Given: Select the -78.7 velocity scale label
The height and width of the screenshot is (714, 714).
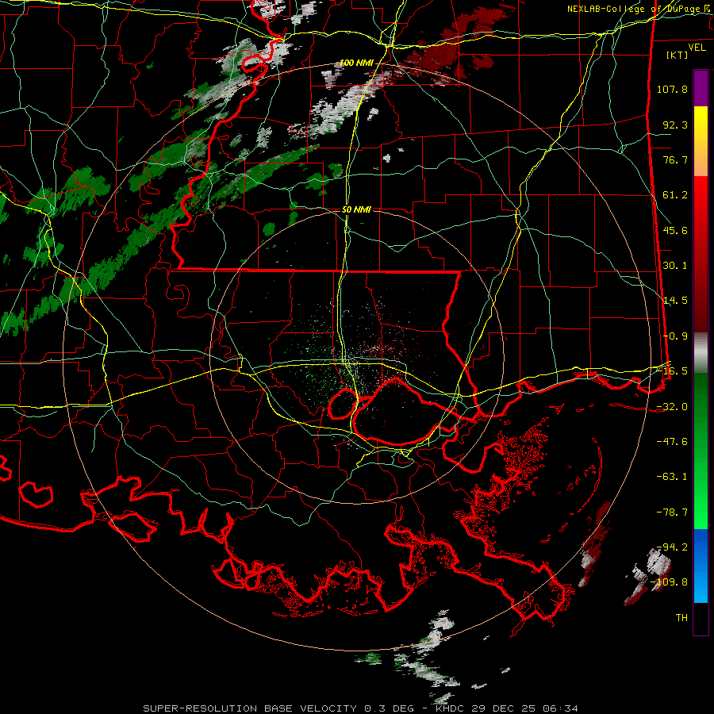Looking at the screenshot, I should pyautogui.click(x=672, y=512).
